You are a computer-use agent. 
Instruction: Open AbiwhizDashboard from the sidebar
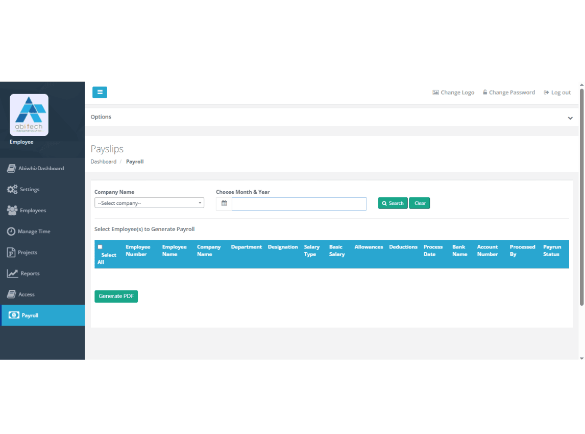[41, 169]
